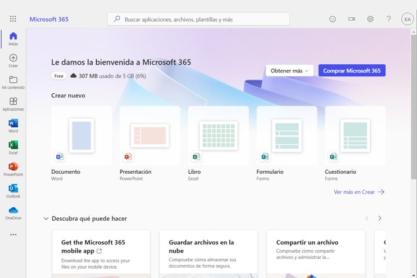Click Le damos la bienvenida heading
The width and height of the screenshot is (417, 278).
click(121, 62)
